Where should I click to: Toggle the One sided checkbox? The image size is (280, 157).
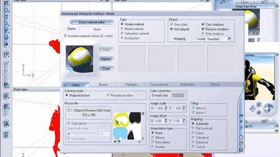pos(171,24)
